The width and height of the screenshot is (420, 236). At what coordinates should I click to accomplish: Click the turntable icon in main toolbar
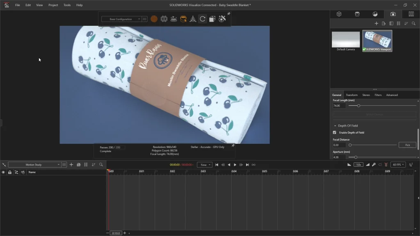click(173, 19)
